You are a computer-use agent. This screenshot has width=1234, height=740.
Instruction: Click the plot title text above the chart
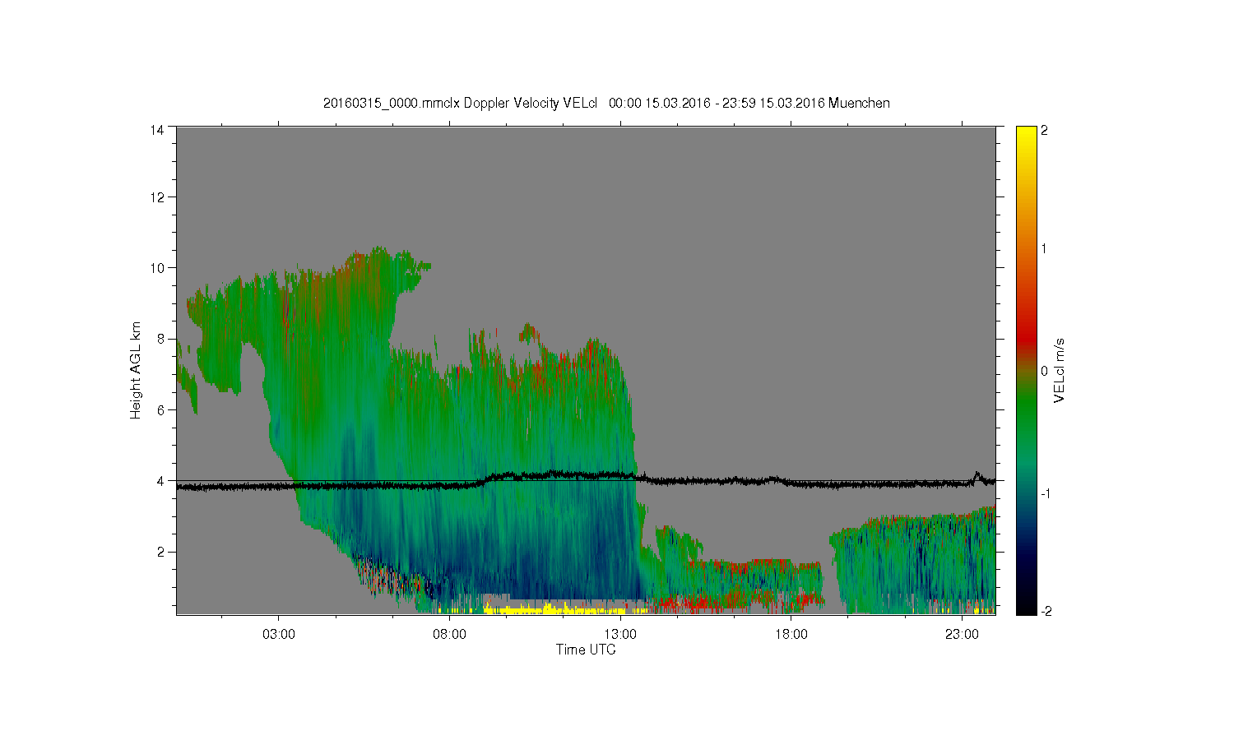[x=606, y=103]
